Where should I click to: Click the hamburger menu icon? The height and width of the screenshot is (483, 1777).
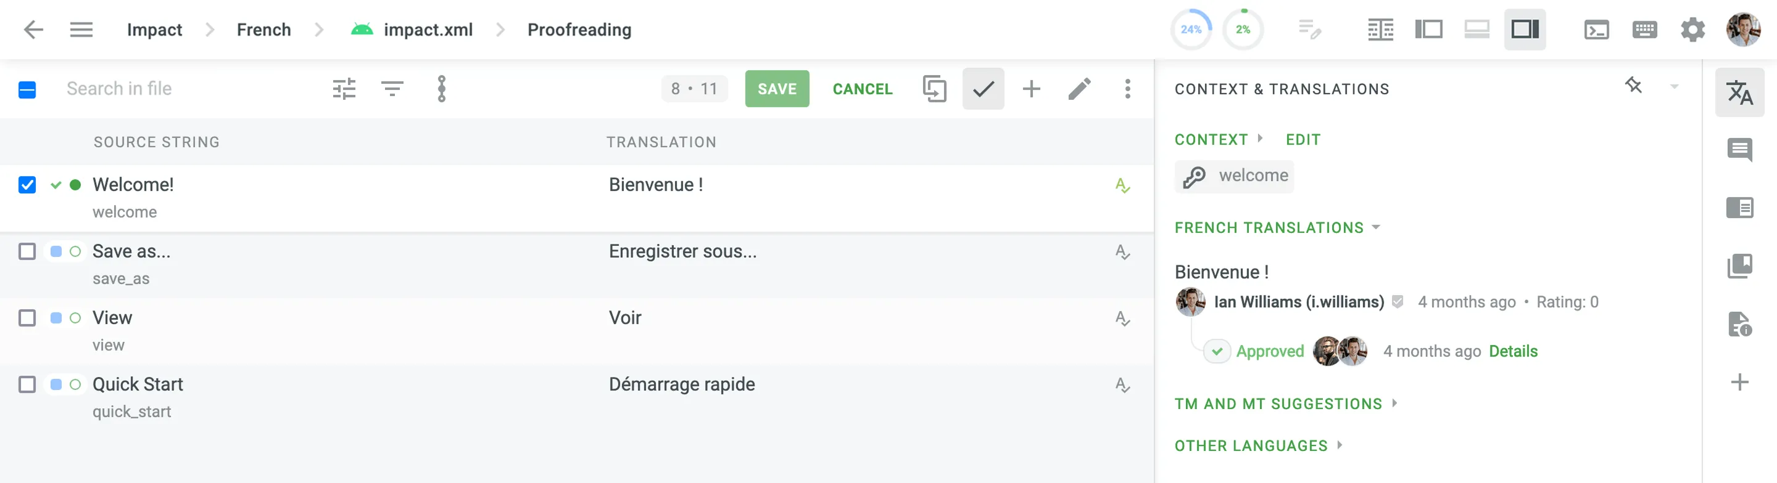pos(81,30)
